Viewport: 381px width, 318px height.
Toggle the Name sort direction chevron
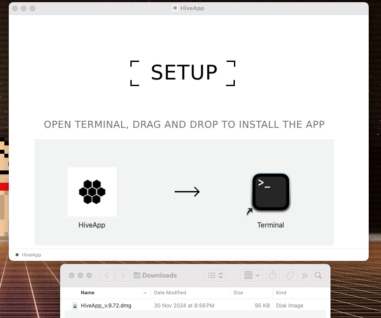click(x=145, y=293)
